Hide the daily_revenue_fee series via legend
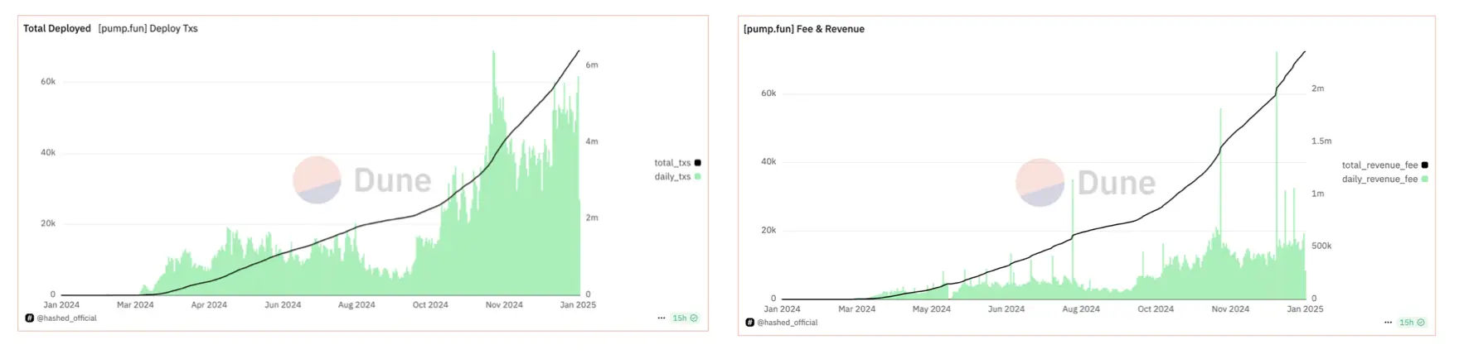The image size is (1464, 354). pyautogui.click(x=1379, y=179)
